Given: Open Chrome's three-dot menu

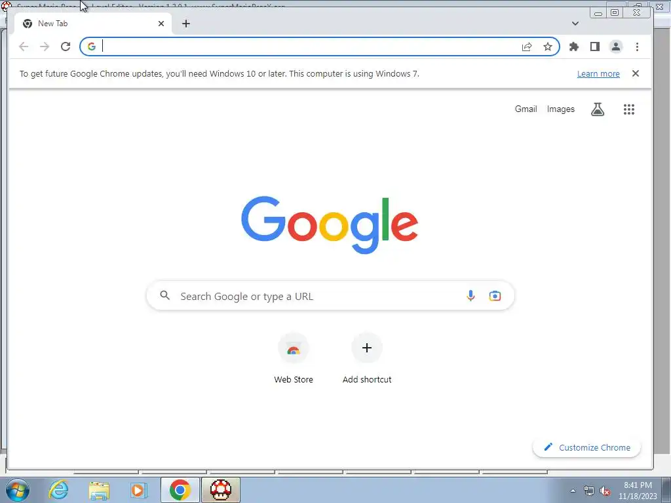Looking at the screenshot, I should point(637,47).
